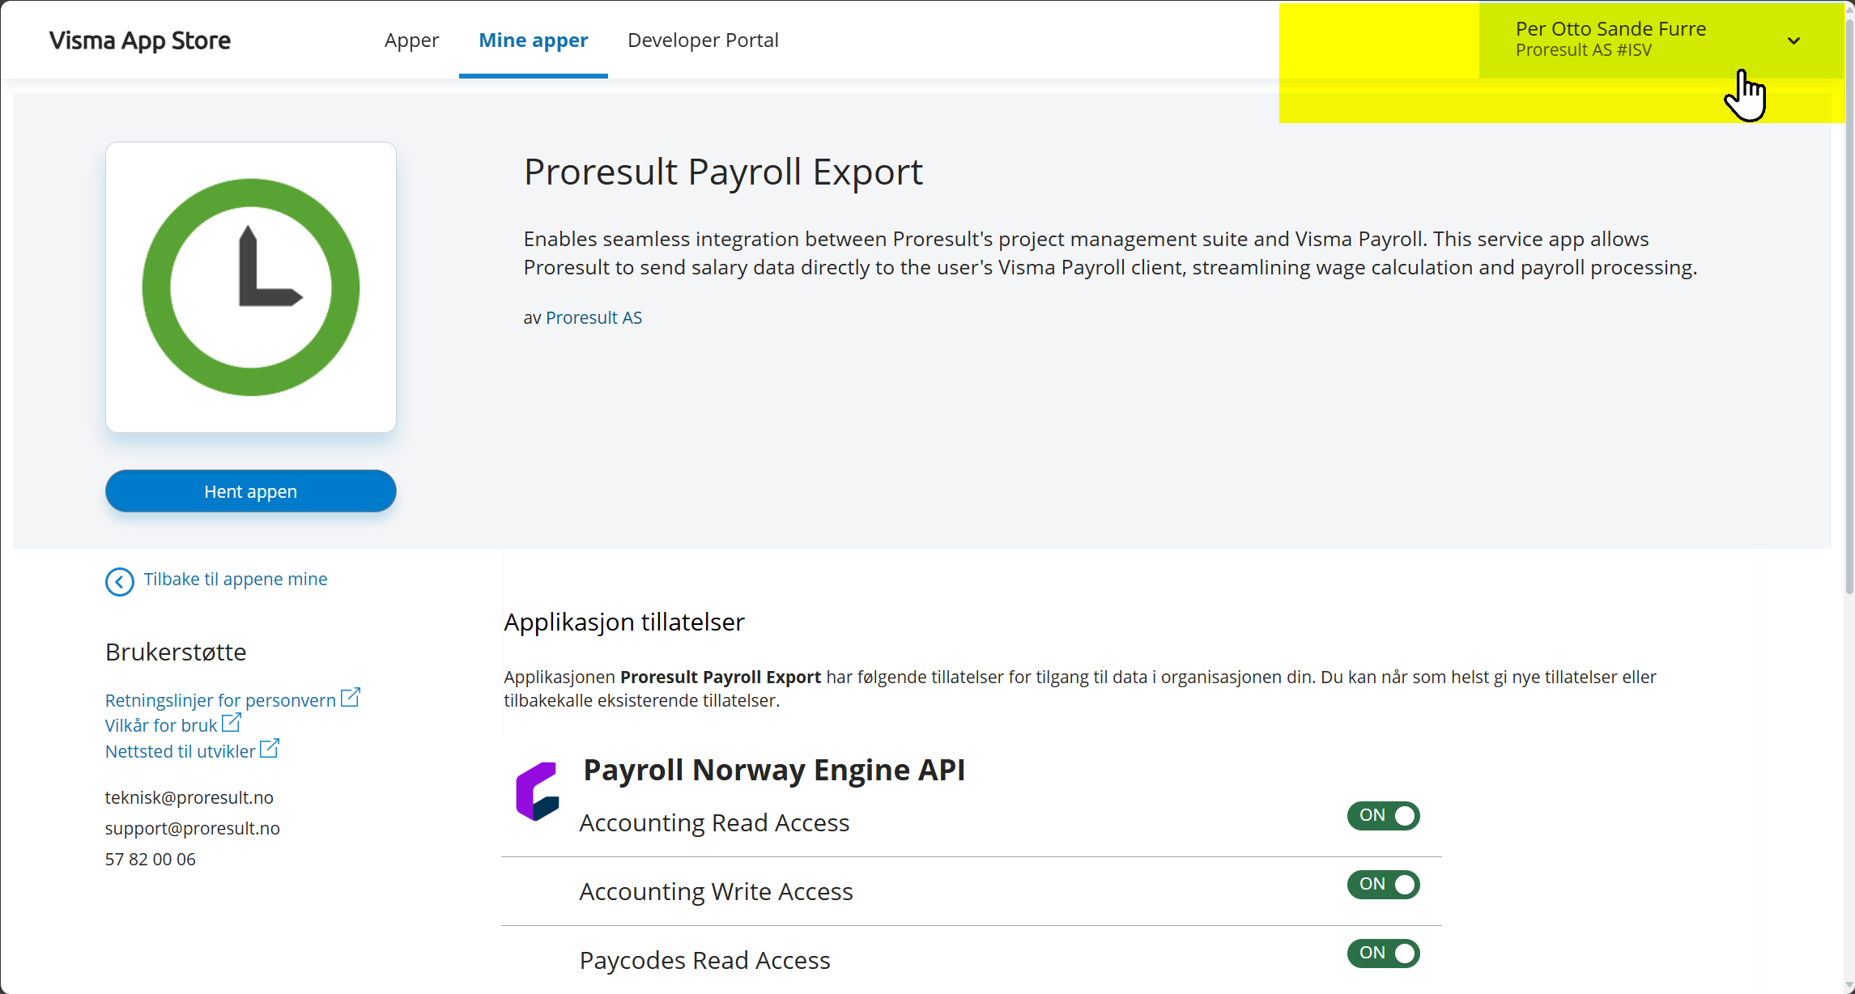Click the teknisk@proresult.no email text
Viewport: 1855px width, 994px height.
[189, 797]
